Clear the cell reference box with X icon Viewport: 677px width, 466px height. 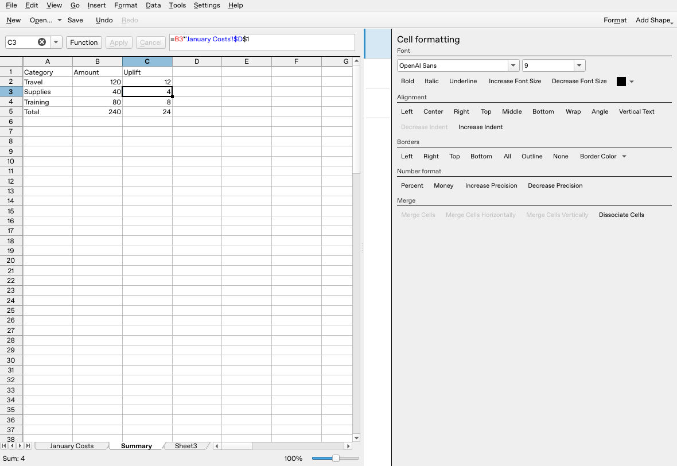point(42,42)
